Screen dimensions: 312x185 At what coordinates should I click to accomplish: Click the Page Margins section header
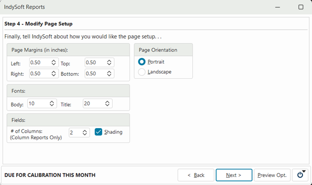tap(68, 50)
